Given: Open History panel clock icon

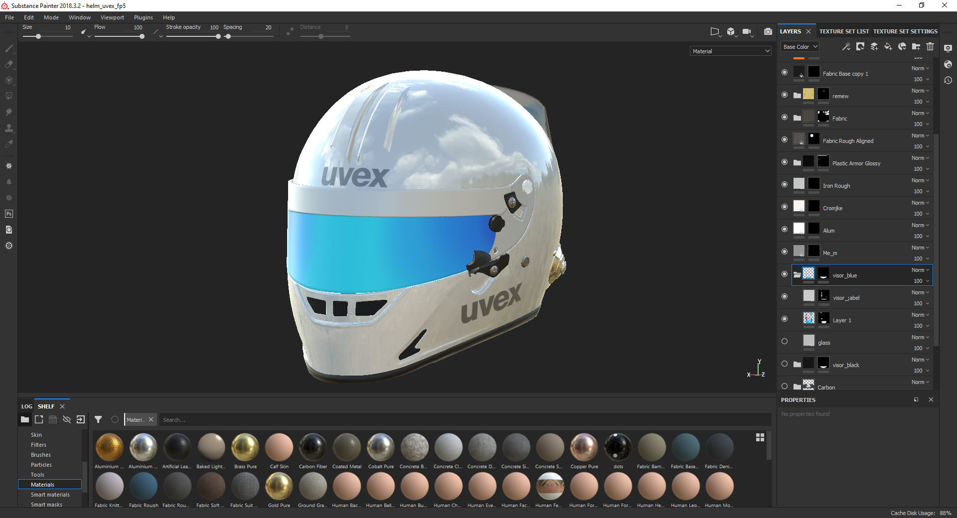Looking at the screenshot, I should (x=948, y=80).
